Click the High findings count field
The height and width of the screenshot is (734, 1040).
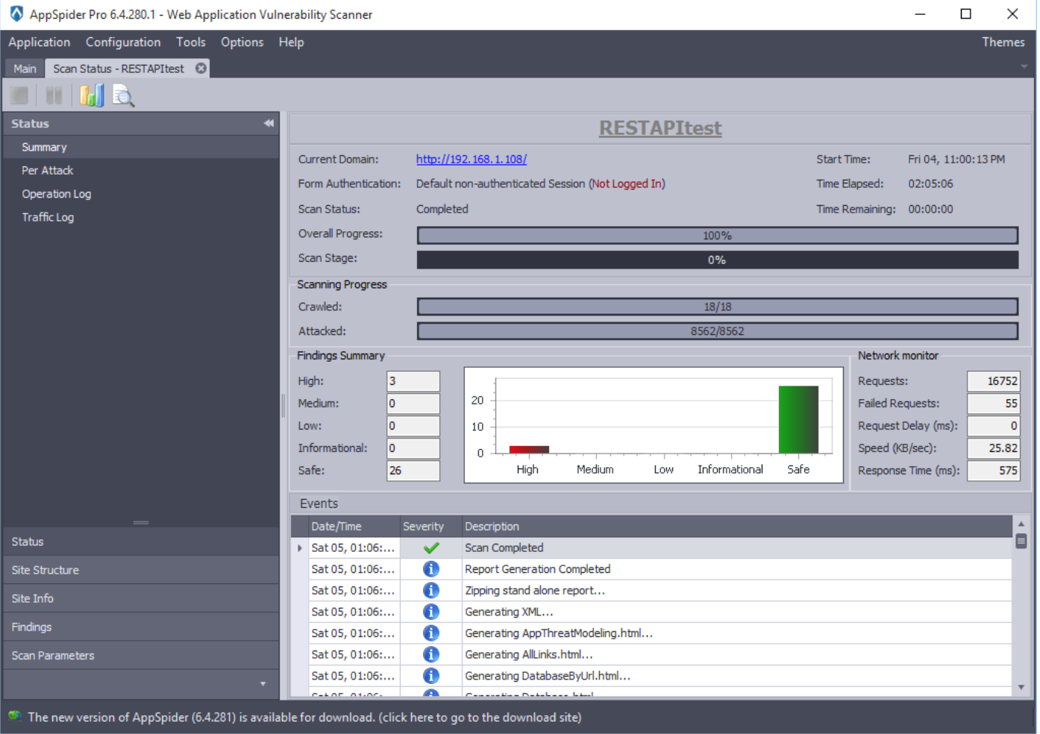tap(413, 381)
